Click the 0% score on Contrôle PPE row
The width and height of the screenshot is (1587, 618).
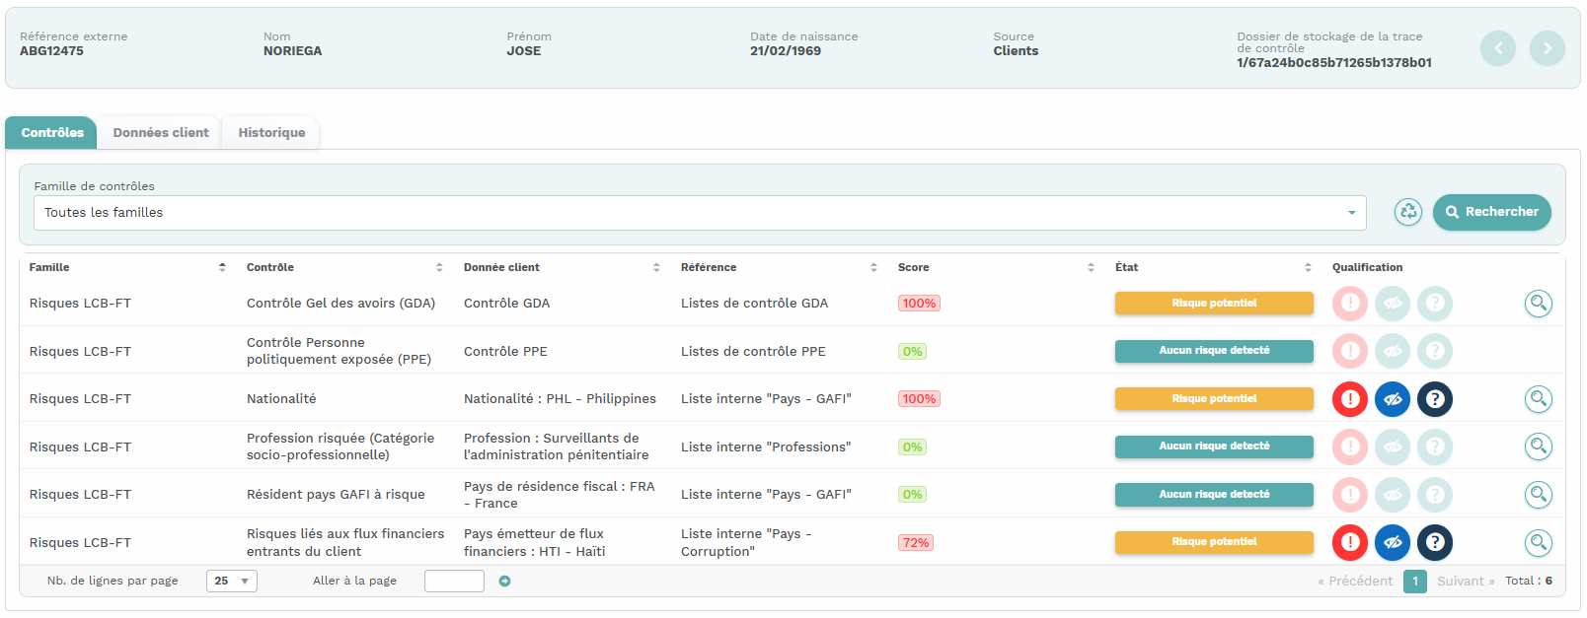pyautogui.click(x=912, y=352)
